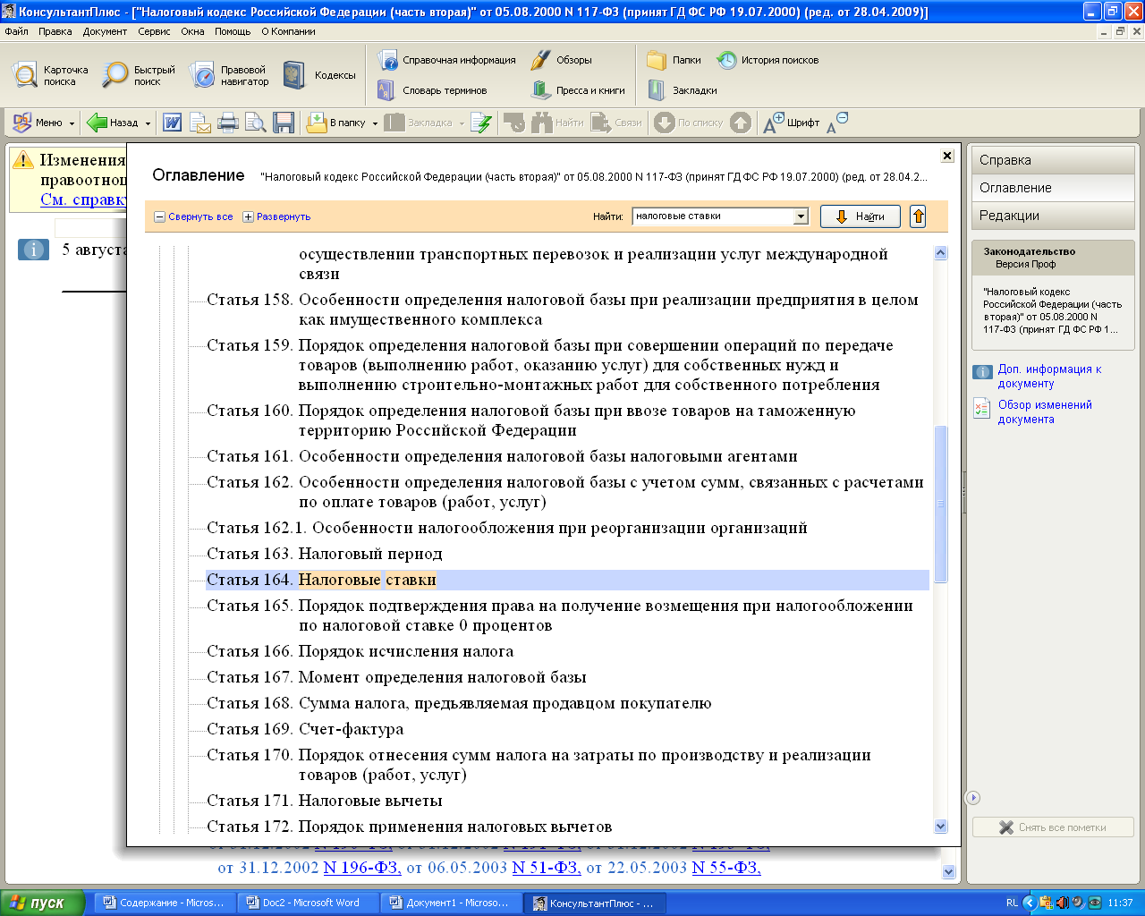Export document to Word icon
This screenshot has width=1145, height=916.
pyautogui.click(x=173, y=123)
